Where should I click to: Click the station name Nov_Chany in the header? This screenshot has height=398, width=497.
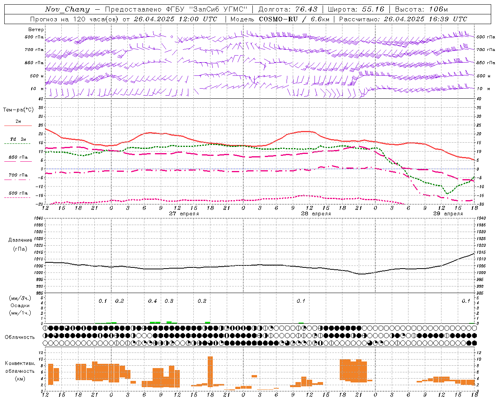coord(68,9)
